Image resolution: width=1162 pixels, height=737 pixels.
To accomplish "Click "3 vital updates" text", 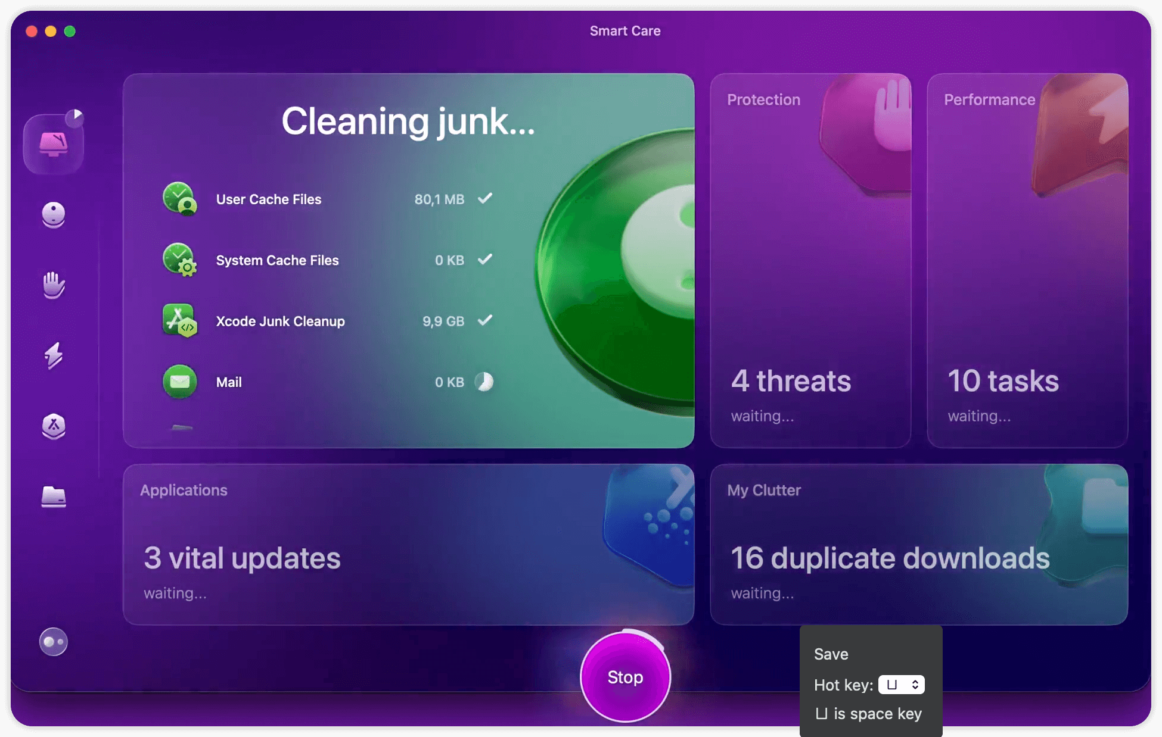I will [x=242, y=558].
